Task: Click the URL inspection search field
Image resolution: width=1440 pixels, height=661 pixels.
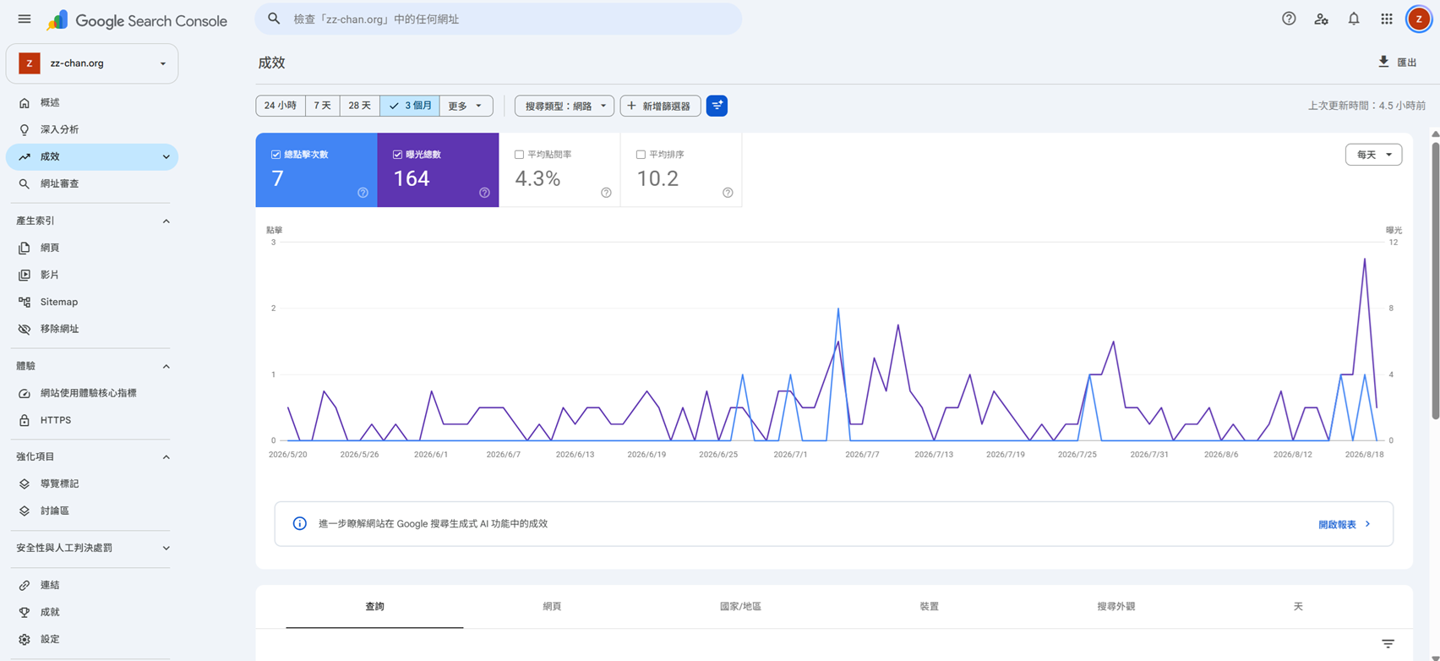Action: tap(499, 19)
